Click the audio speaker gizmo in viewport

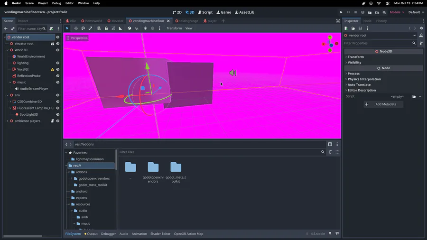233,73
